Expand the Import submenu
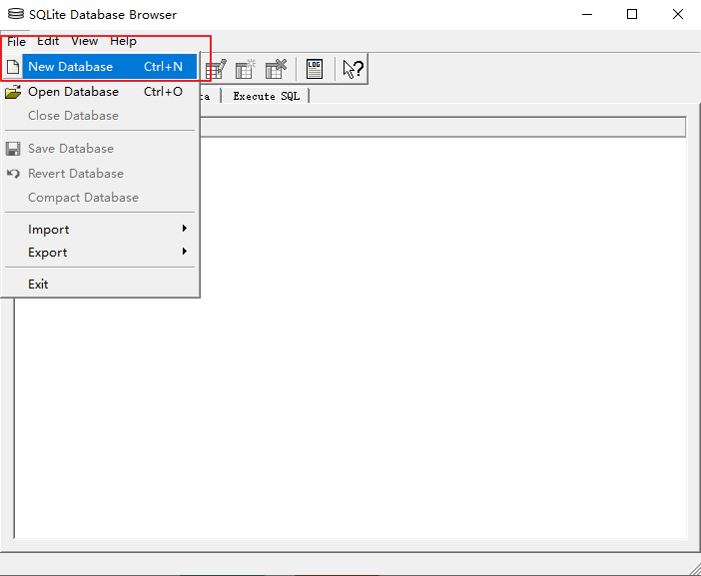 click(x=101, y=230)
